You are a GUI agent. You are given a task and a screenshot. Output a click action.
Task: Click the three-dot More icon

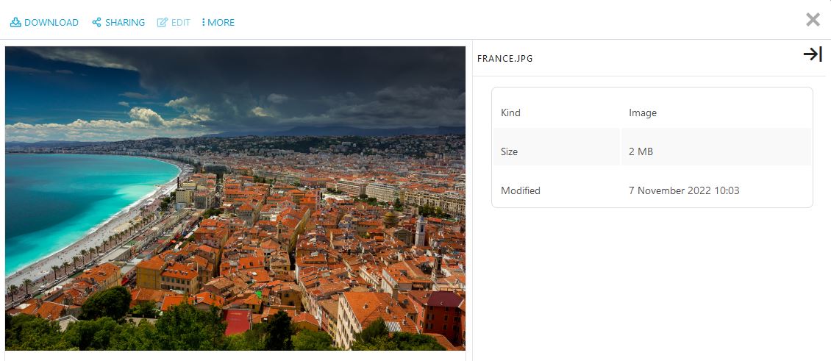coord(203,23)
